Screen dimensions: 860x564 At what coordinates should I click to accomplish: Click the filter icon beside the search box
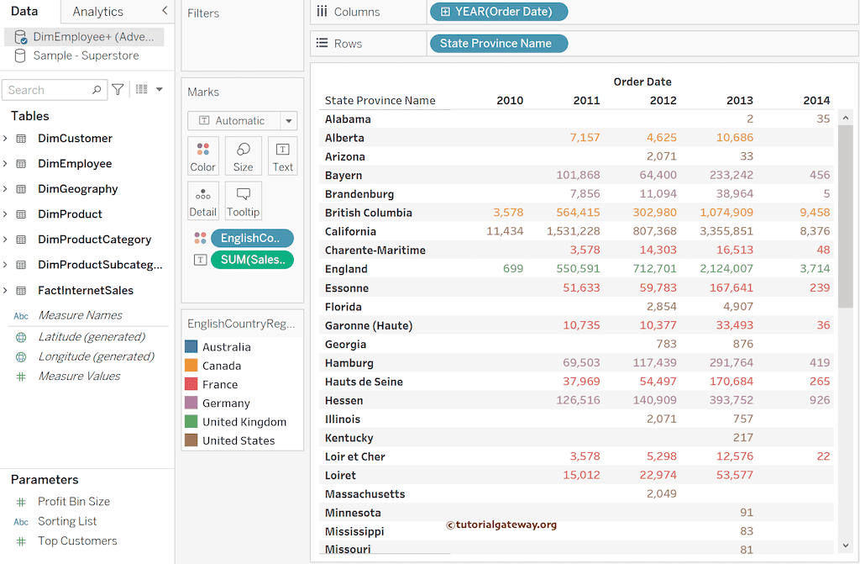click(117, 89)
